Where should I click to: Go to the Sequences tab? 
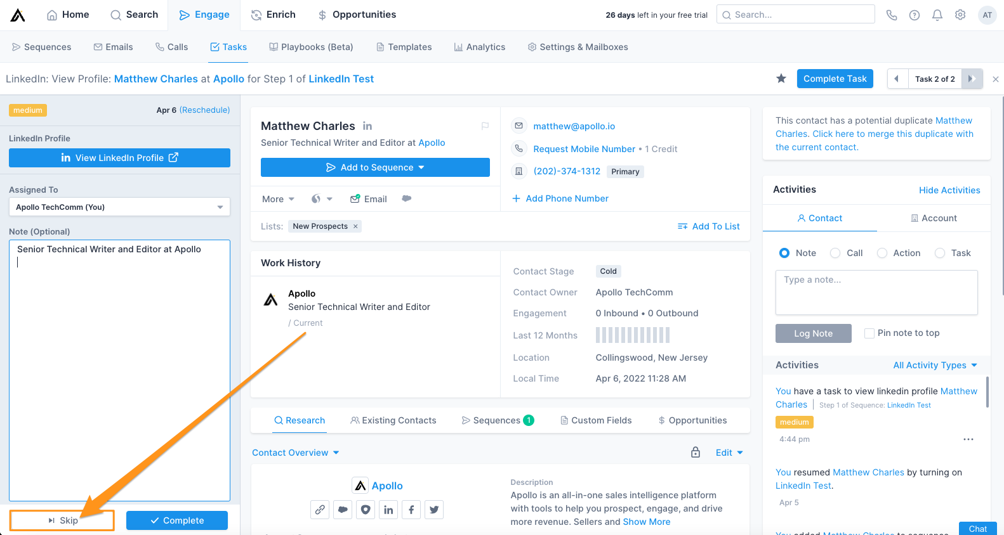click(41, 47)
